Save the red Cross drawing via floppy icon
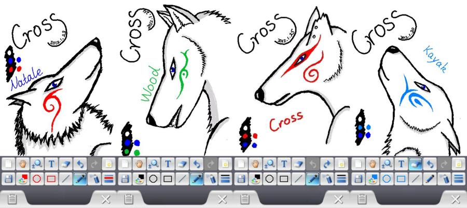The width and height of the screenshot is (467, 208). coord(241,179)
